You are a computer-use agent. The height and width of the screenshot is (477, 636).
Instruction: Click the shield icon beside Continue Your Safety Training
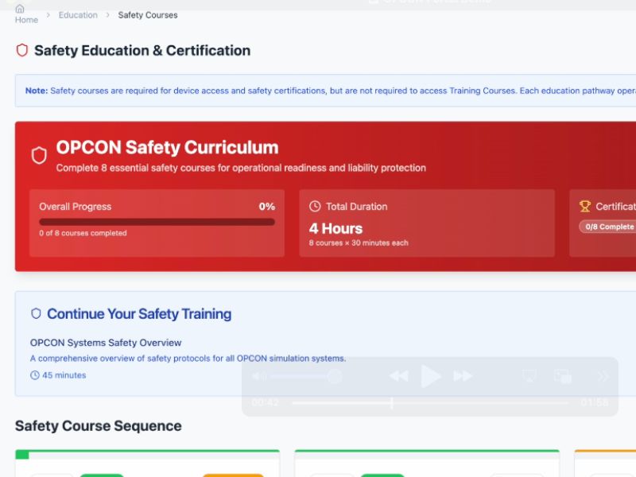pos(36,313)
